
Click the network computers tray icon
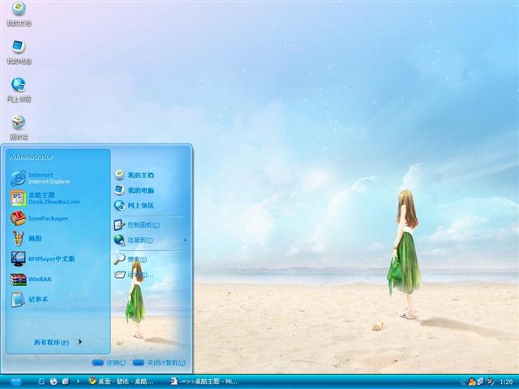click(480, 382)
